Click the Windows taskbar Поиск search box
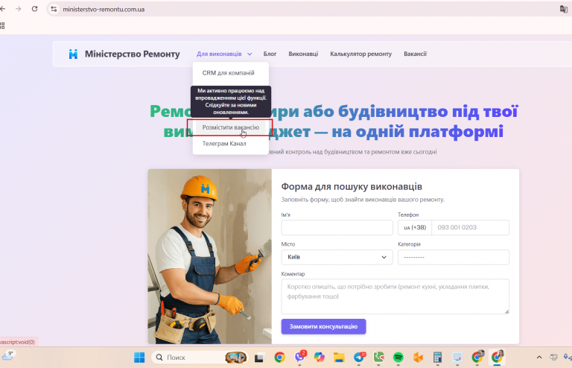The image size is (572, 368). click(199, 358)
